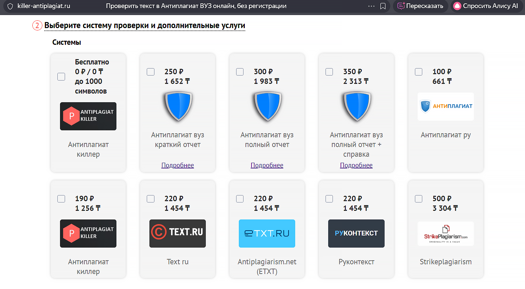Open the browser's ellipsis options menu
The image size is (525, 289).
click(x=371, y=6)
